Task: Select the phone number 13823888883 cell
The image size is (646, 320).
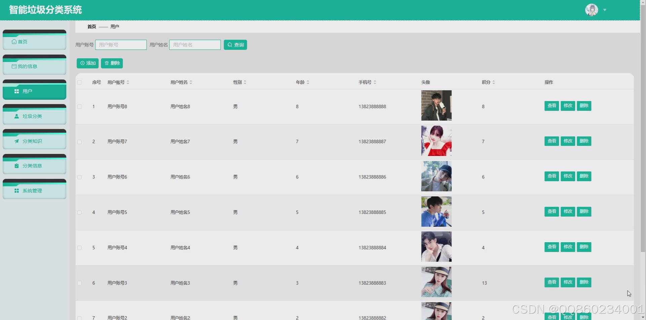Action: pos(372,283)
